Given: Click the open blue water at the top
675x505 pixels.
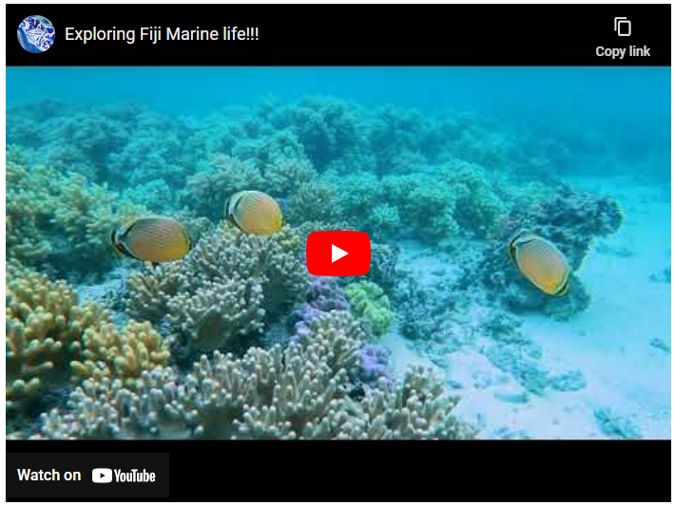Looking at the screenshot, I should [x=338, y=82].
